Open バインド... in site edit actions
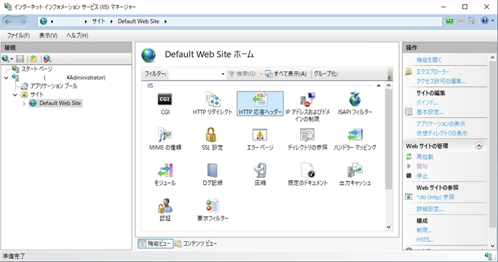Image resolution: width=498 pixels, height=262 pixels. pyautogui.click(x=427, y=103)
